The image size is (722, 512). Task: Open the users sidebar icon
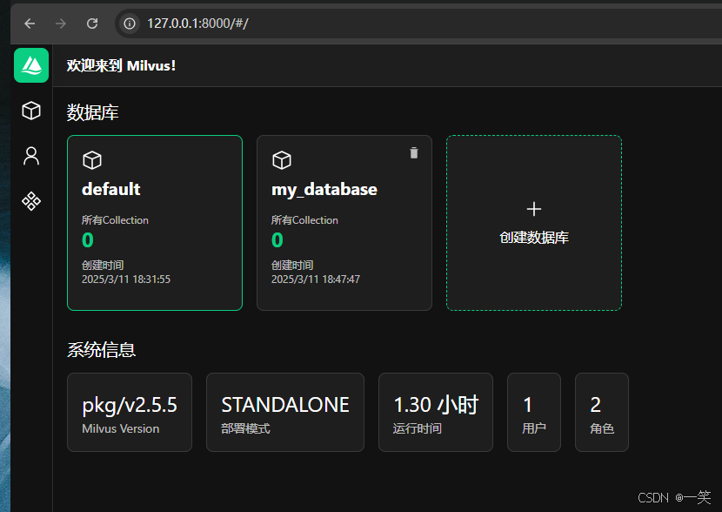31,156
